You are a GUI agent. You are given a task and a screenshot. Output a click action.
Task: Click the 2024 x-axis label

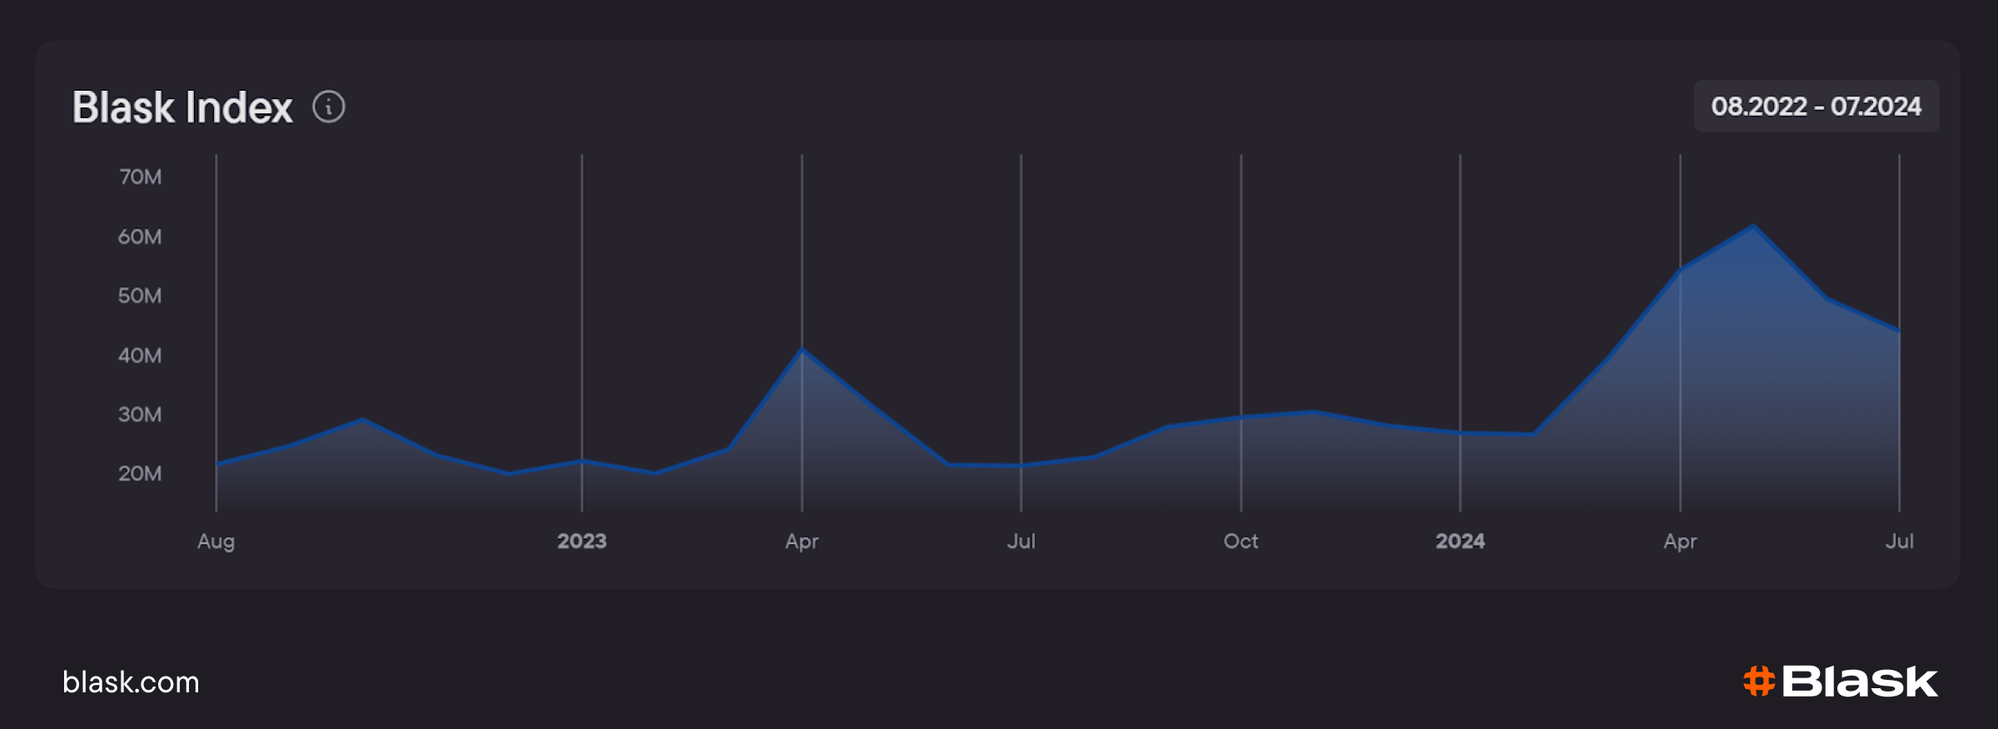coord(1459,541)
